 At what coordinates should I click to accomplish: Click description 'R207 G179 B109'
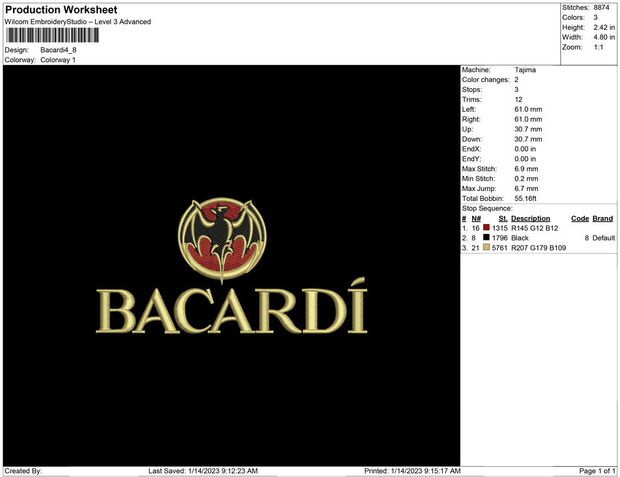[x=539, y=248]
